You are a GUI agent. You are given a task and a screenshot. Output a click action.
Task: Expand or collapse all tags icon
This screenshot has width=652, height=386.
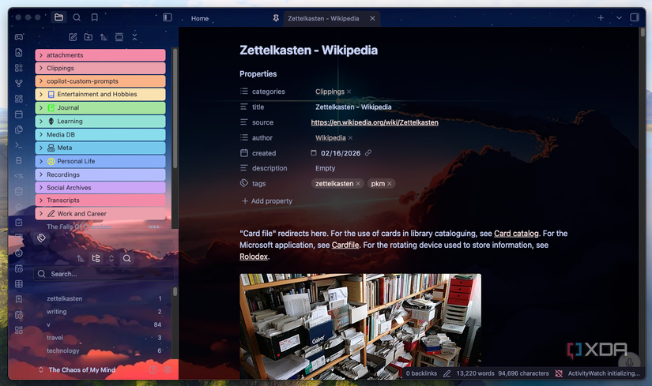[x=111, y=258]
